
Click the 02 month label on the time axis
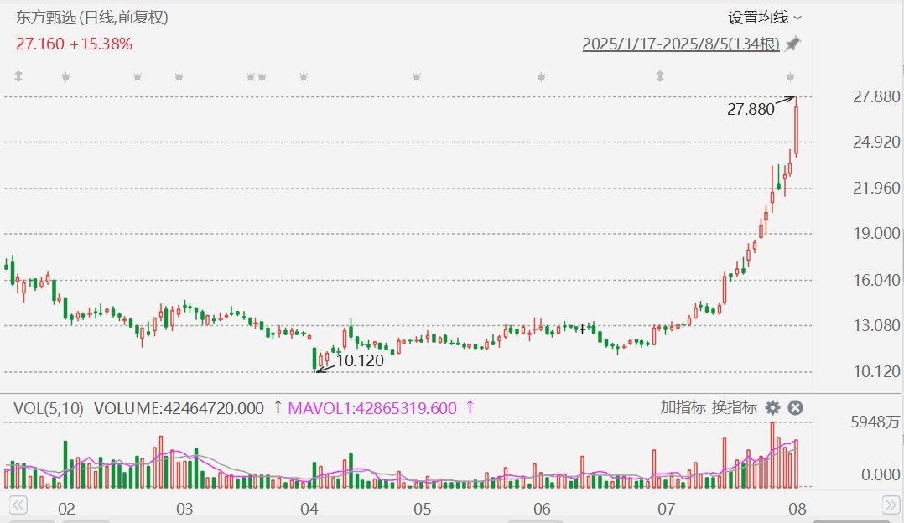(66, 510)
